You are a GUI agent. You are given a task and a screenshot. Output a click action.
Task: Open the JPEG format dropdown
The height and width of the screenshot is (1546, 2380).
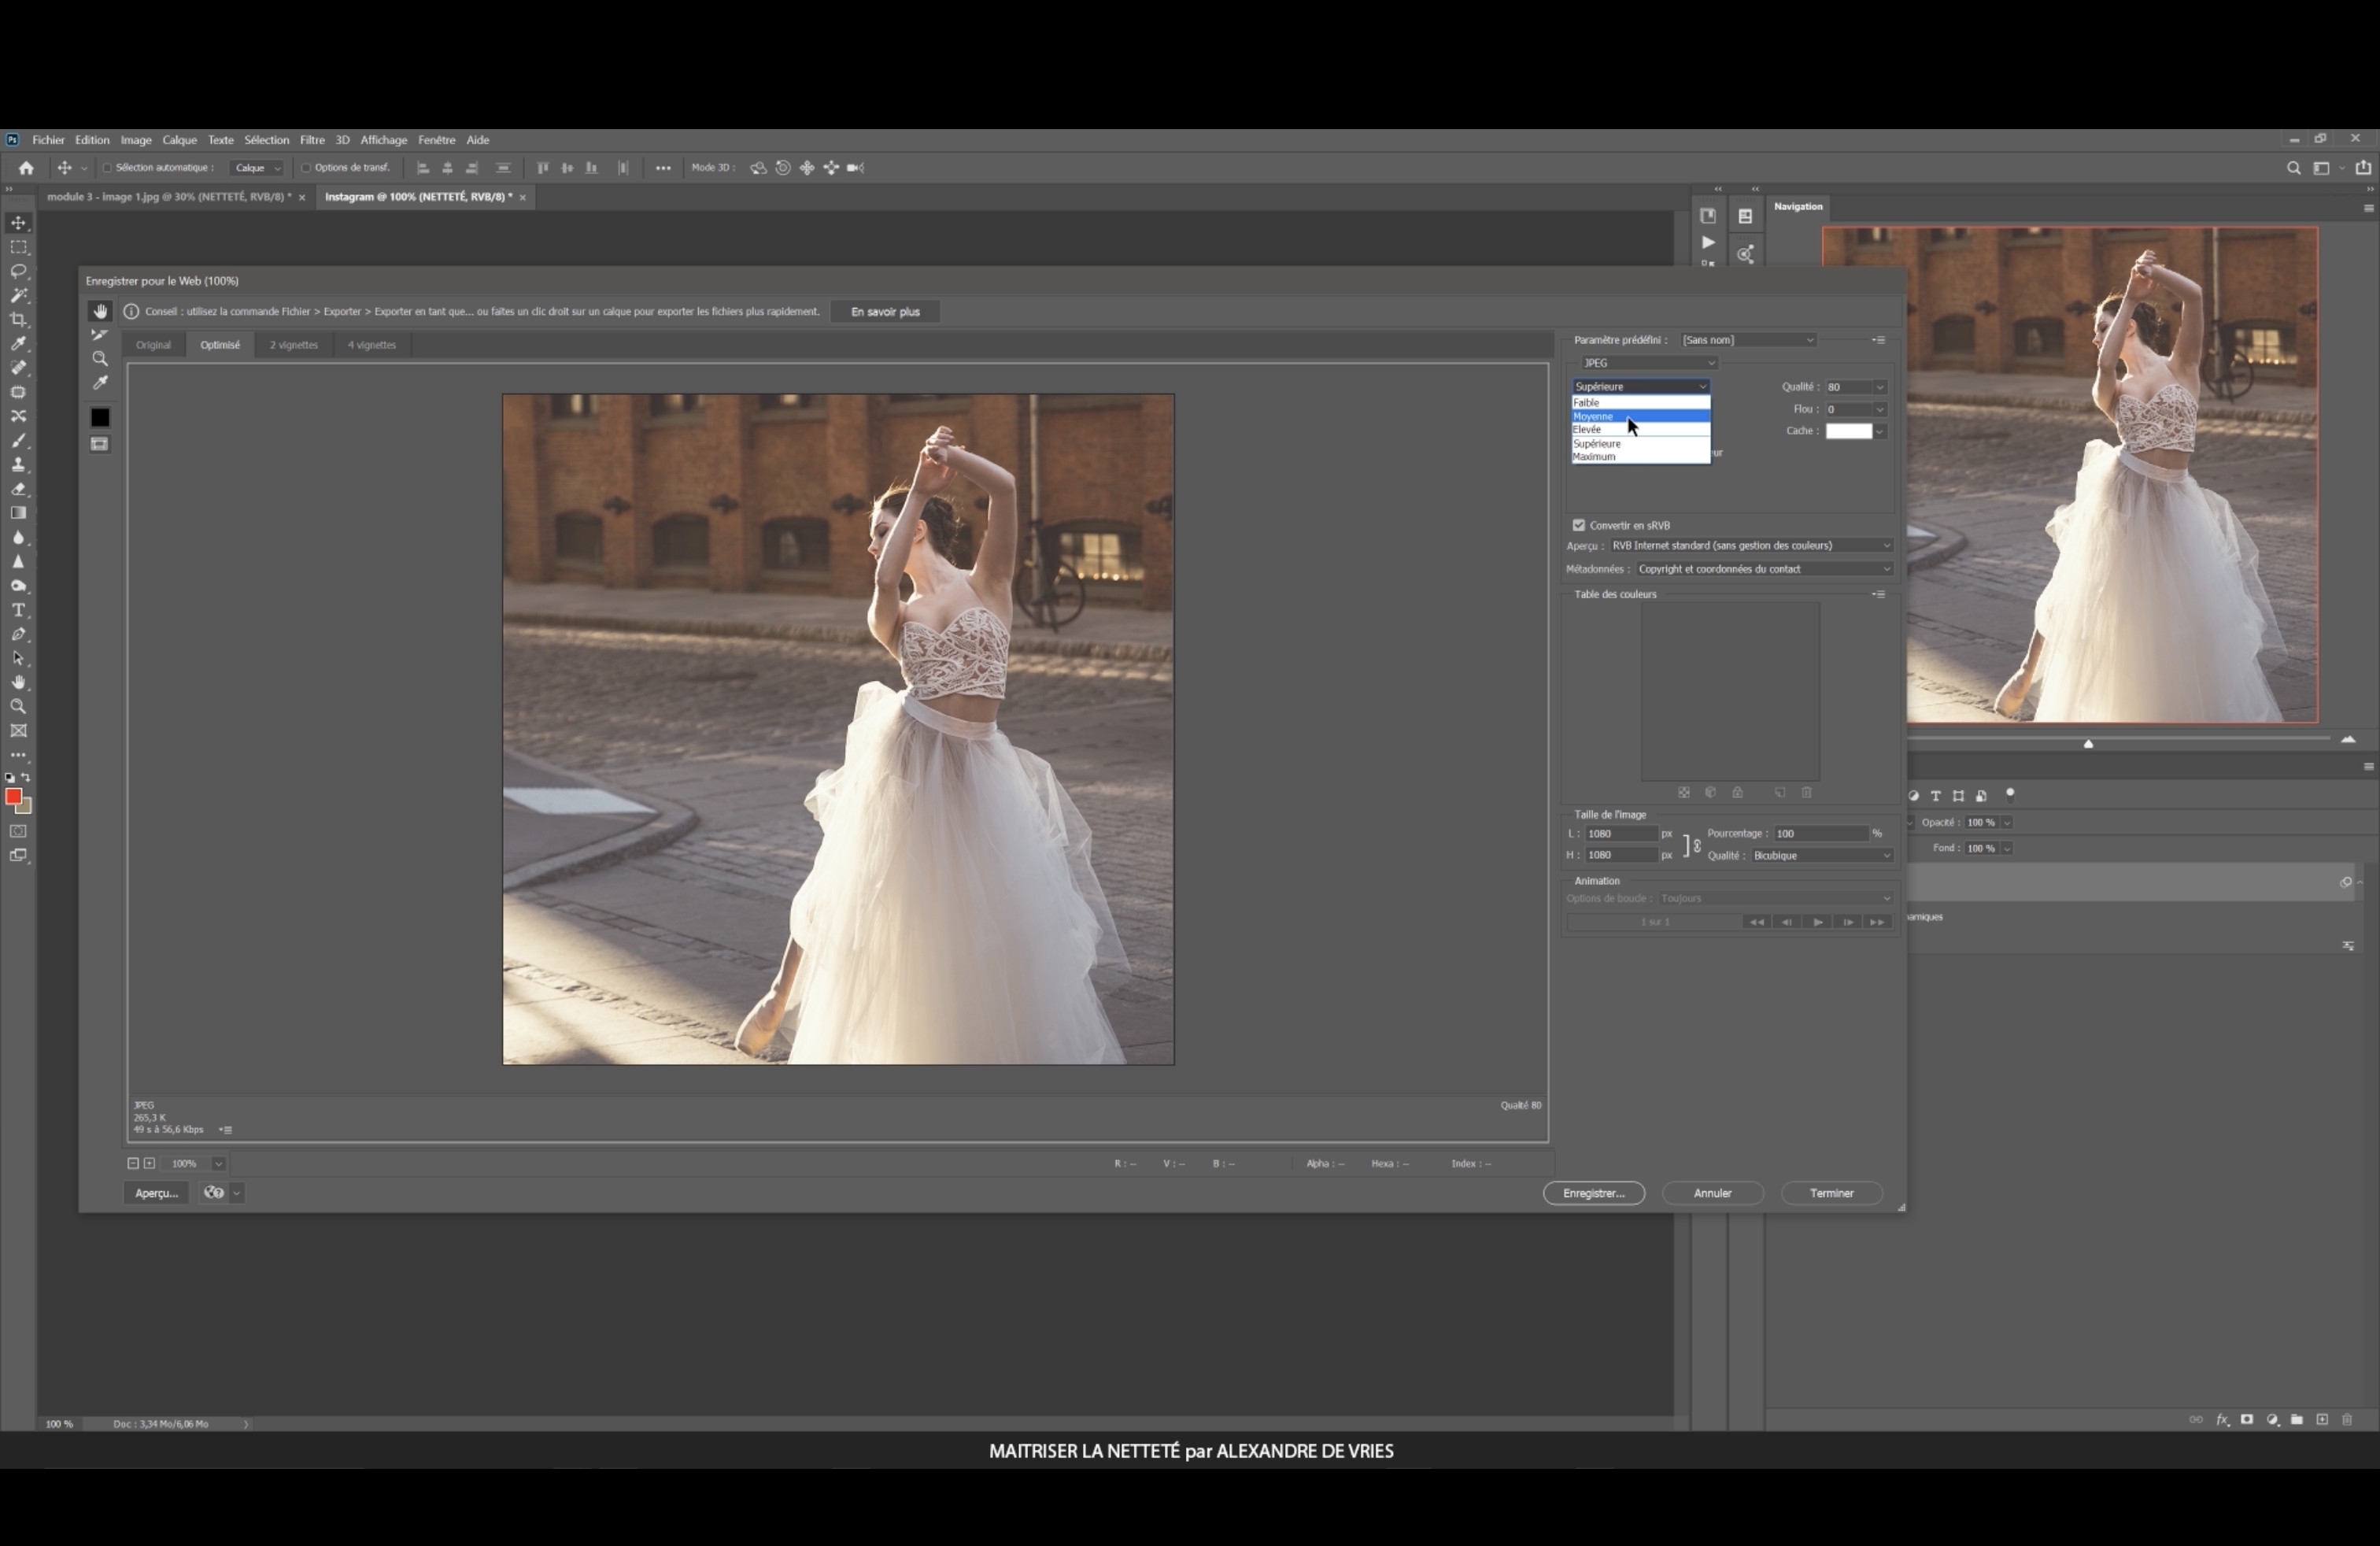pos(1647,363)
